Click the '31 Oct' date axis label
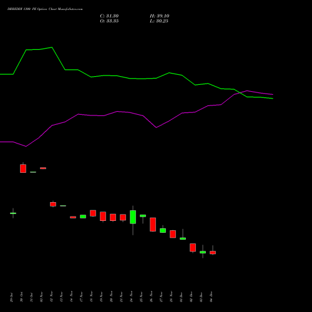 [31, 297]
